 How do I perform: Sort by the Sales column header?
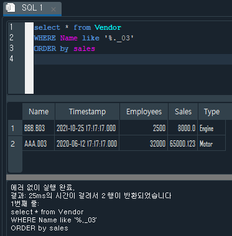tap(183, 112)
